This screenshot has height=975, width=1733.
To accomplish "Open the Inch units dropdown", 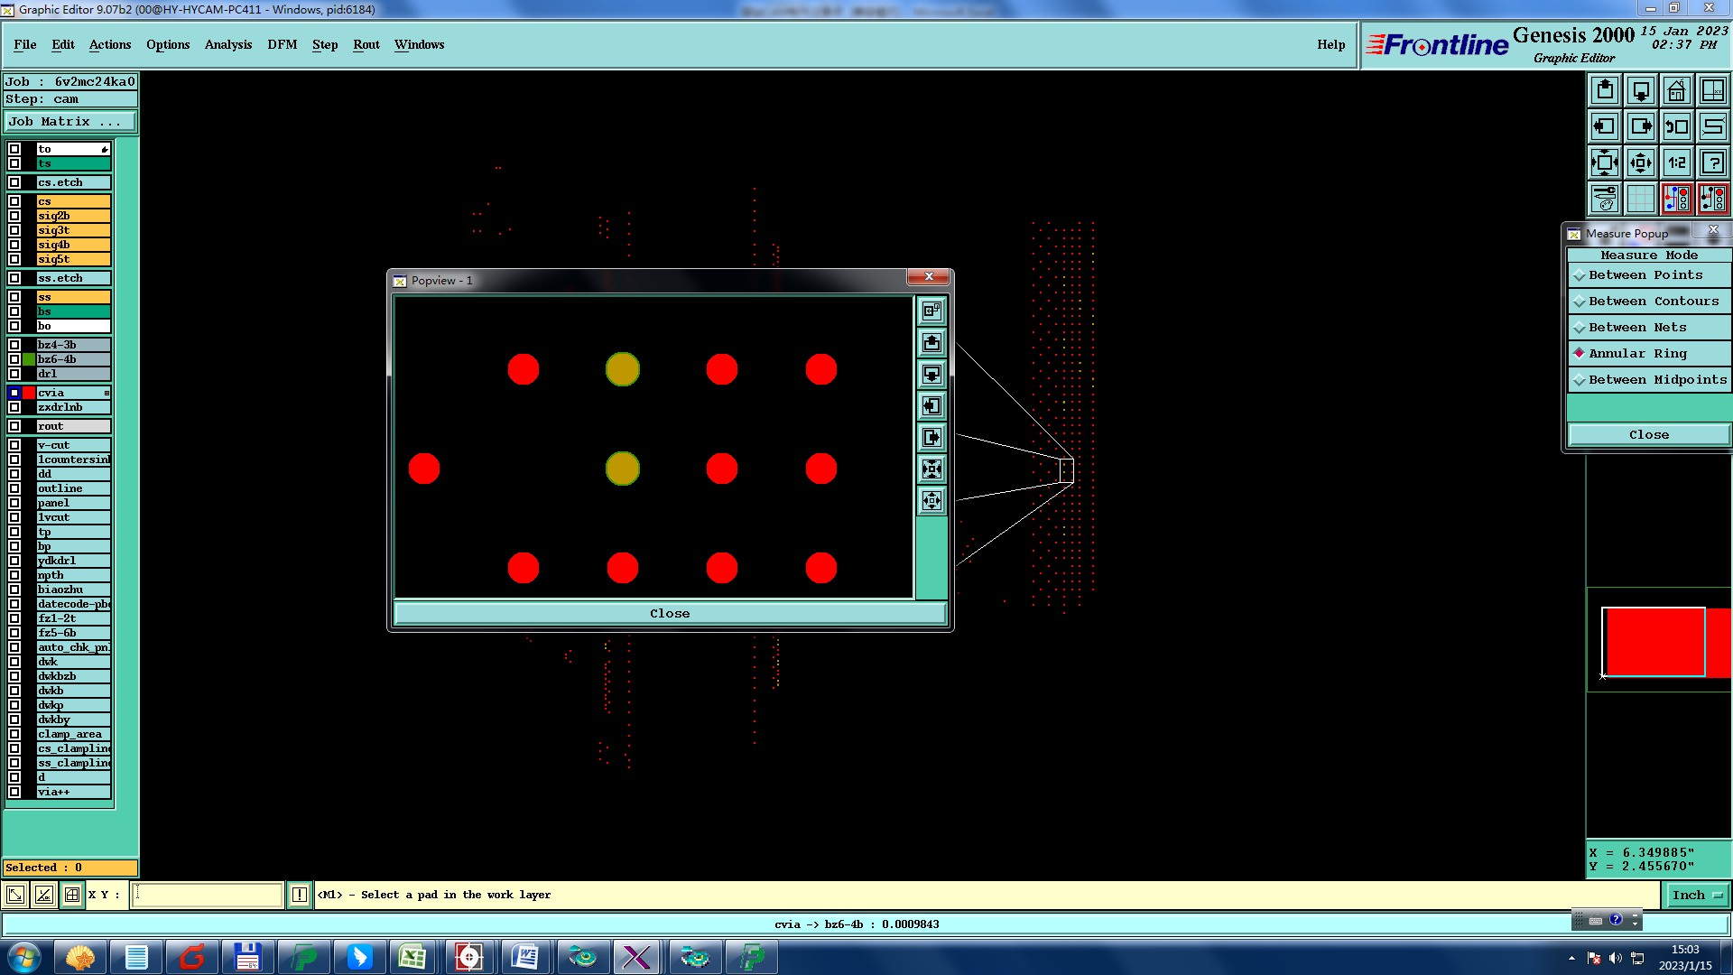I will [x=1696, y=895].
